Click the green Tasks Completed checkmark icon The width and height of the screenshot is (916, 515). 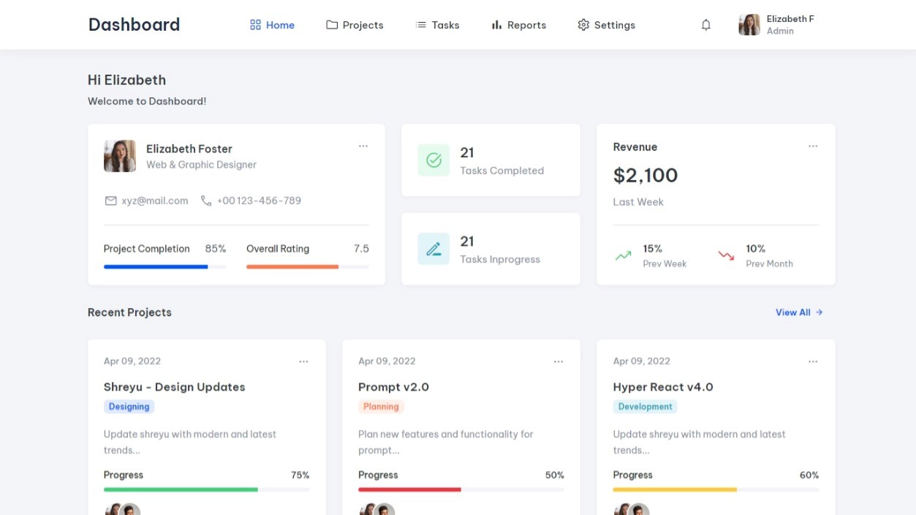point(434,160)
